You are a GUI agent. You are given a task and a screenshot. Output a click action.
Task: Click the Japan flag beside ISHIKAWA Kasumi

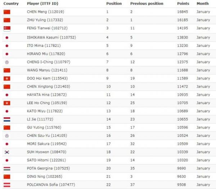click(x=7, y=37)
